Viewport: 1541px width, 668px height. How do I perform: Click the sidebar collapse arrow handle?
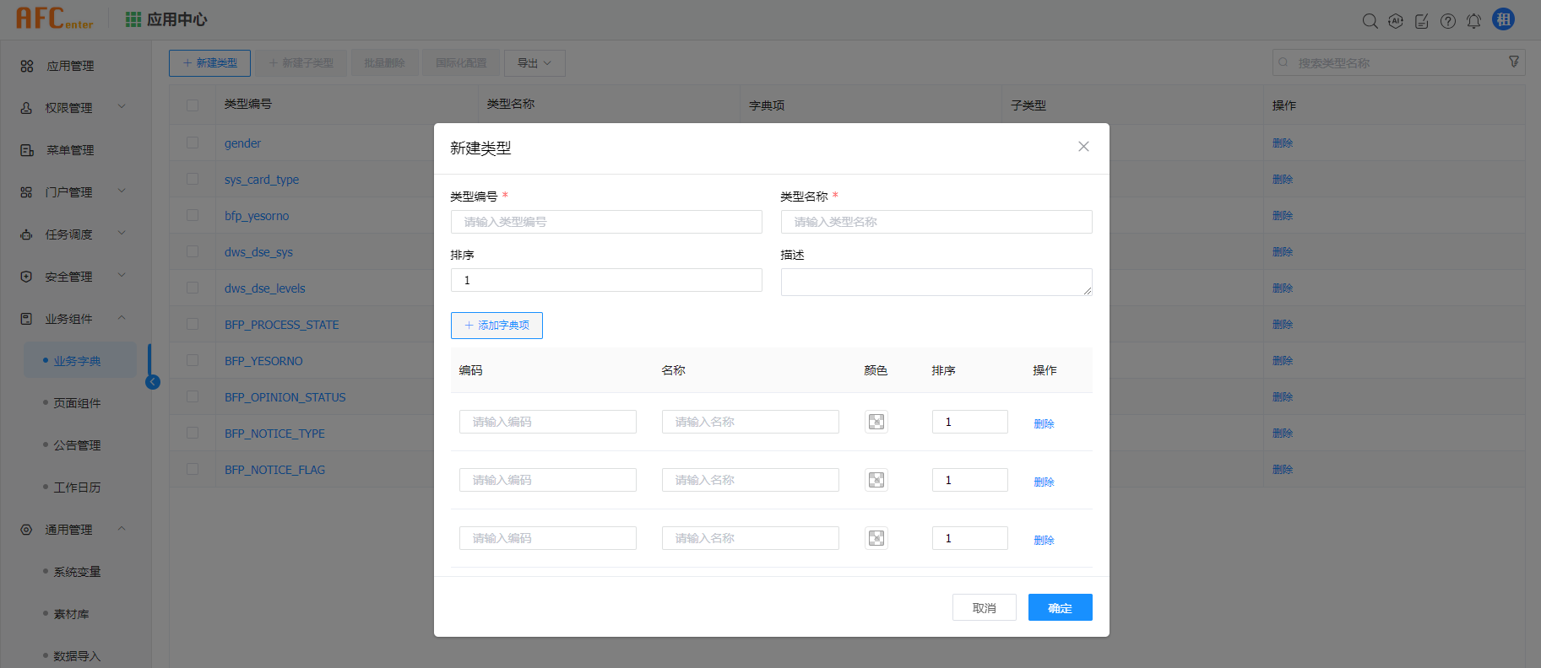pyautogui.click(x=153, y=382)
